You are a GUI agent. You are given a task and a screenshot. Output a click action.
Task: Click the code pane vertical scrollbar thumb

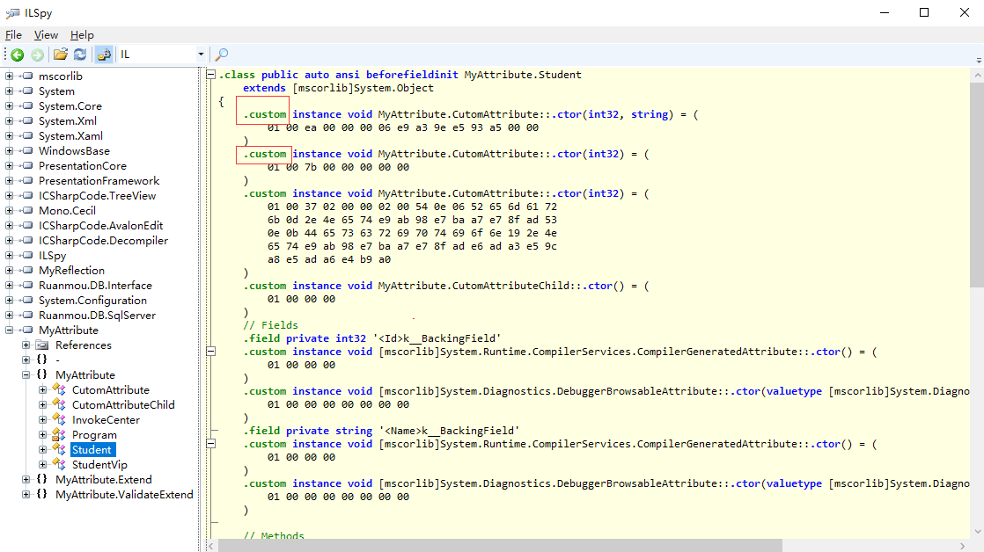pos(976,185)
